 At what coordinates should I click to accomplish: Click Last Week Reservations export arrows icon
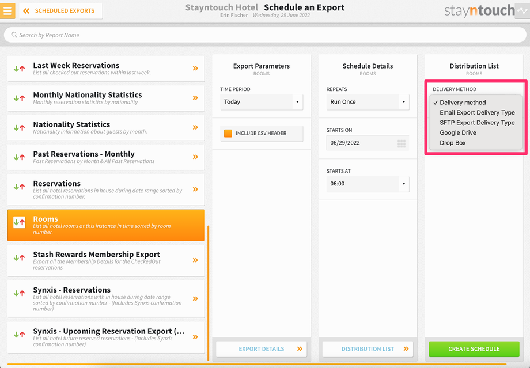pos(19,69)
